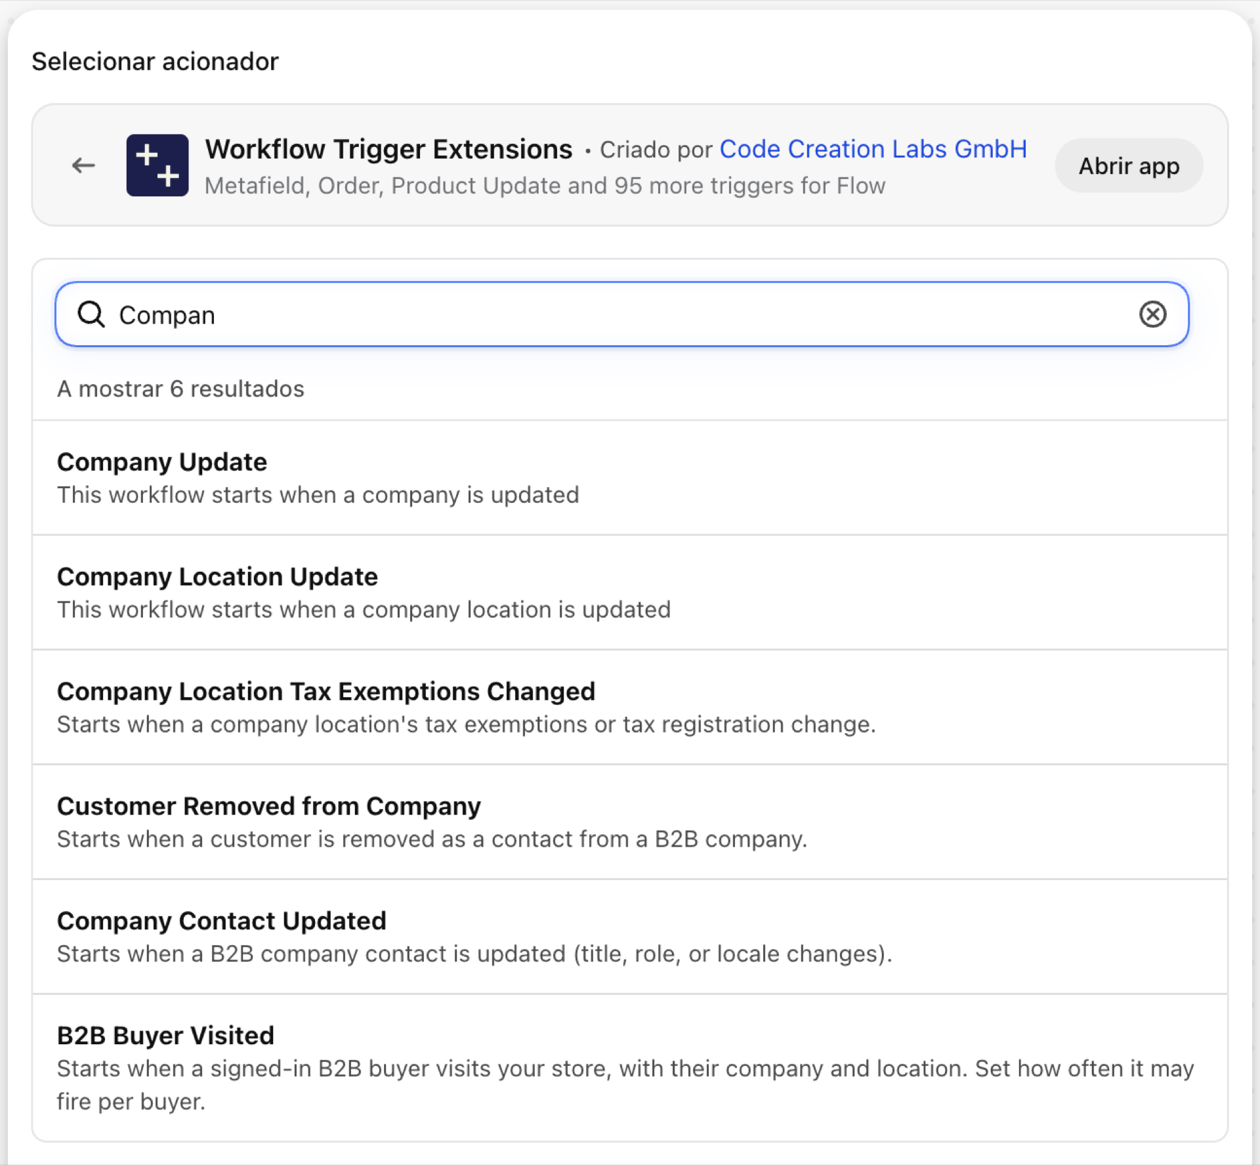Open the Code Creation Labs GmbH link
The image size is (1260, 1165).
(x=873, y=150)
